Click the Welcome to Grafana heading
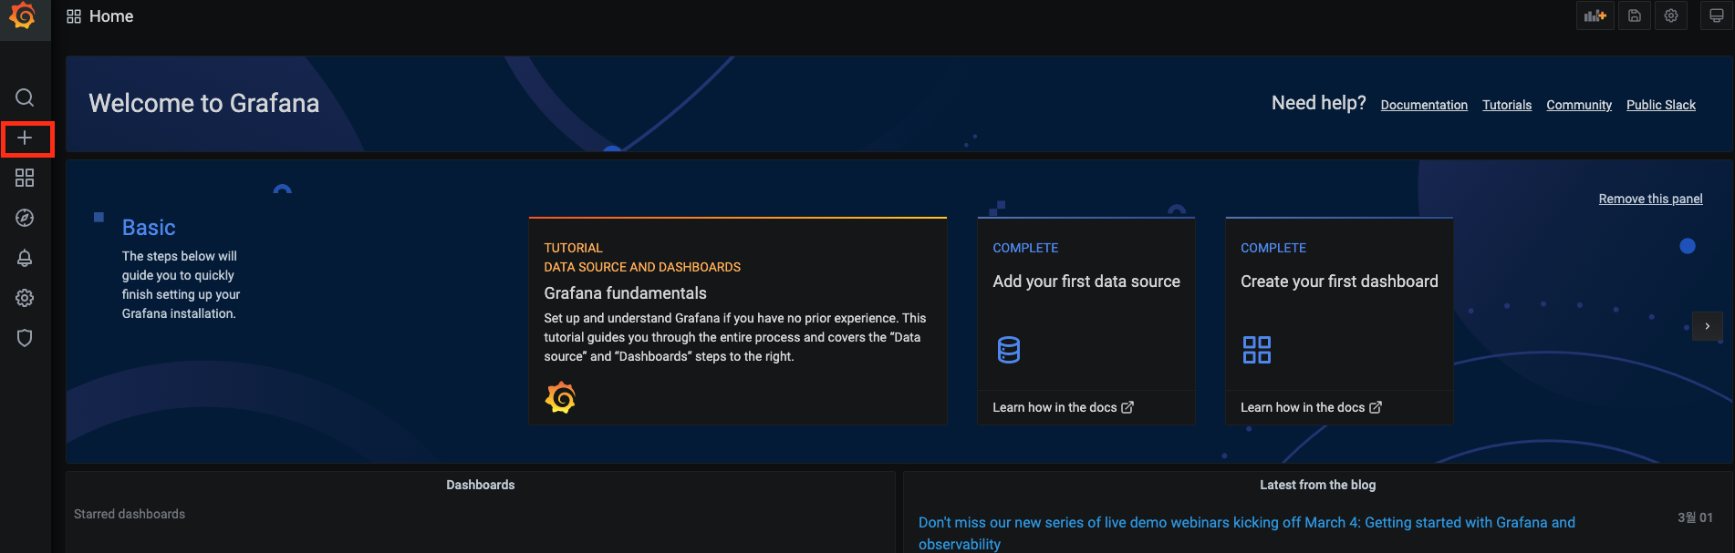The width and height of the screenshot is (1735, 553). [204, 103]
